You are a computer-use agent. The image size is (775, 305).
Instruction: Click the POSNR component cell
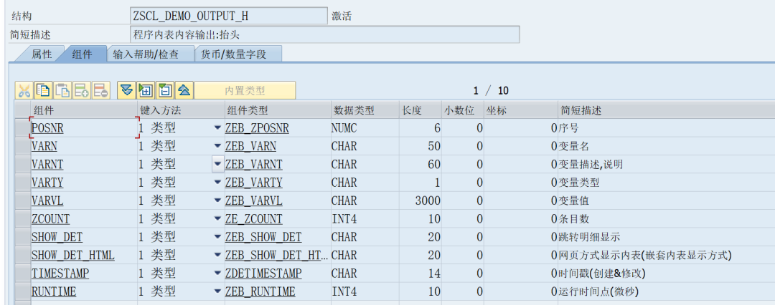(84, 128)
